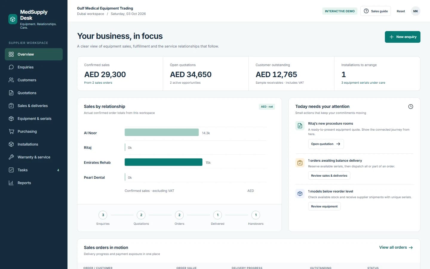The image size is (430, 269).
Task: Open the MK user avatar
Action: [415, 11]
